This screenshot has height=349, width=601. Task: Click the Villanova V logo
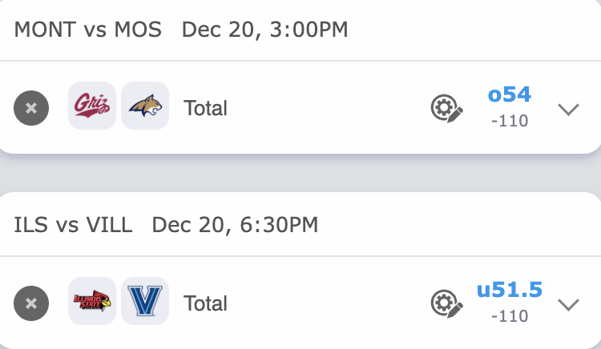pyautogui.click(x=145, y=302)
